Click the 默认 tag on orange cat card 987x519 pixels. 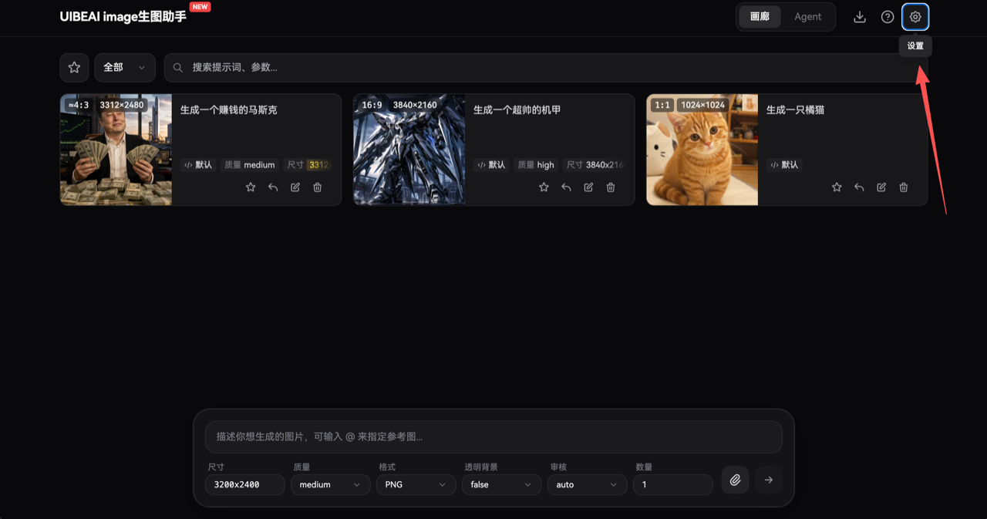click(x=784, y=165)
